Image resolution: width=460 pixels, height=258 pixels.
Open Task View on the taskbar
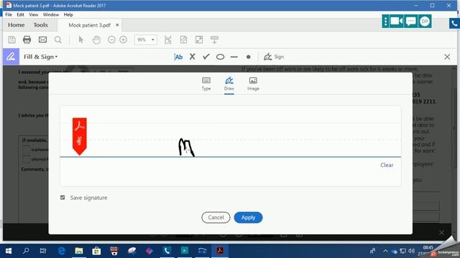coord(43,251)
